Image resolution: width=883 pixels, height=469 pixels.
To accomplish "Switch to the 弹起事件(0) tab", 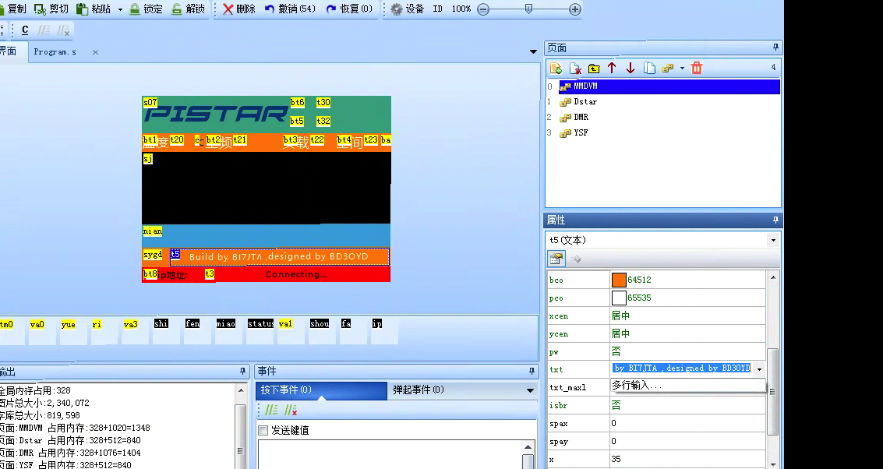I will click(419, 390).
